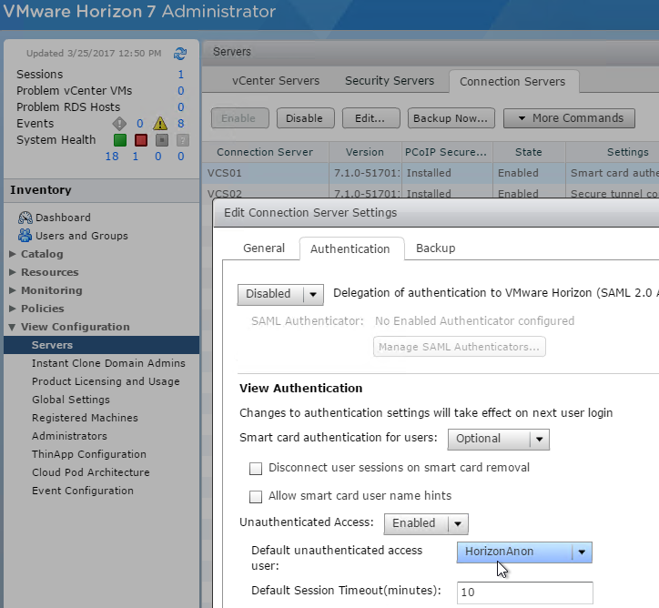
Task: Open Unauthenticated Access Enabled dropdown
Action: coord(426,524)
